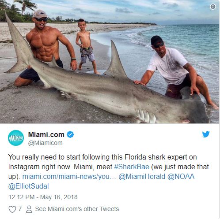Click the tweet body text
Viewport: 220px width, 219px height.
click(x=109, y=172)
